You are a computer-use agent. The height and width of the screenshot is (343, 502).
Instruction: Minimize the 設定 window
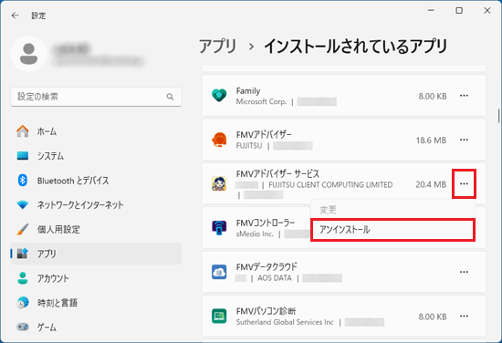(431, 11)
